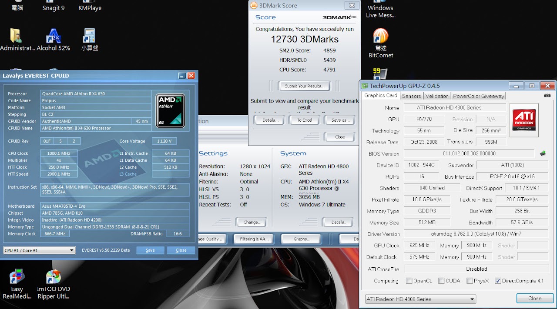Click the BIOS Version field in GPU-Z
This screenshot has height=309, width=557.
click(469, 153)
